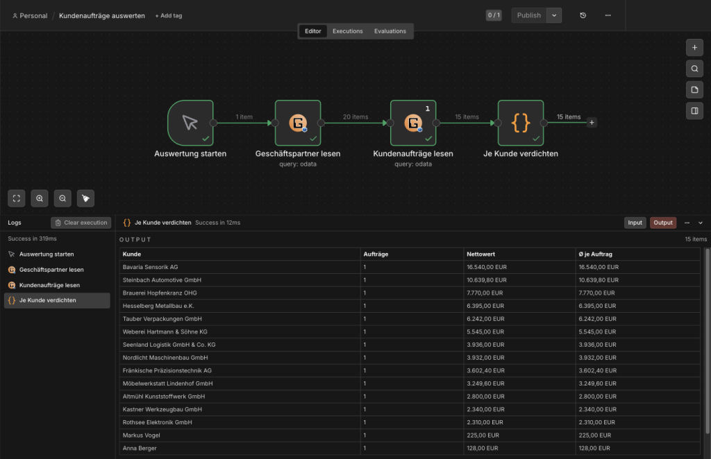Image resolution: width=711 pixels, height=459 pixels.
Task: Select the Auswertung starten trigger node
Action: coord(190,123)
